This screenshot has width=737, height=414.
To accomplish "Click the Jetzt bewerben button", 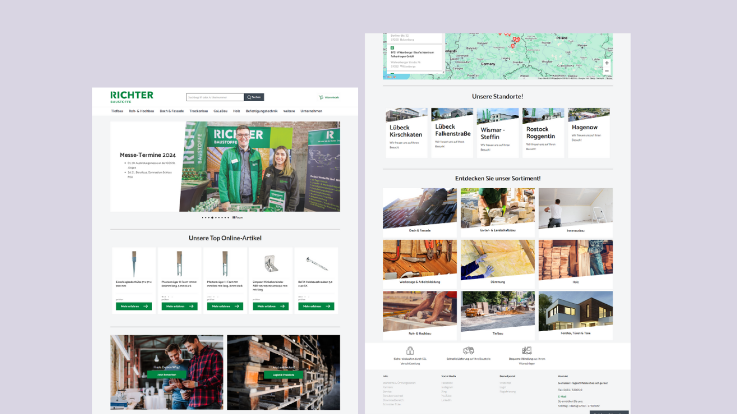I will point(167,374).
